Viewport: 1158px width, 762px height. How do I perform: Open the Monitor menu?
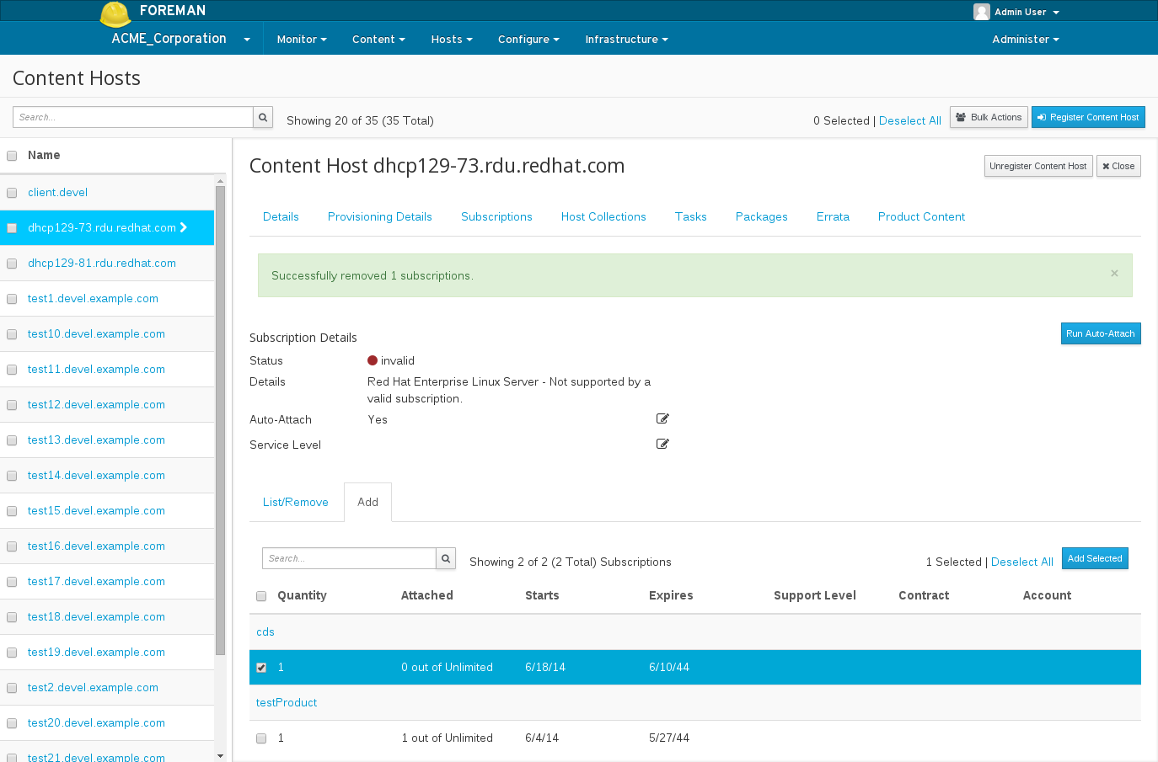(302, 39)
